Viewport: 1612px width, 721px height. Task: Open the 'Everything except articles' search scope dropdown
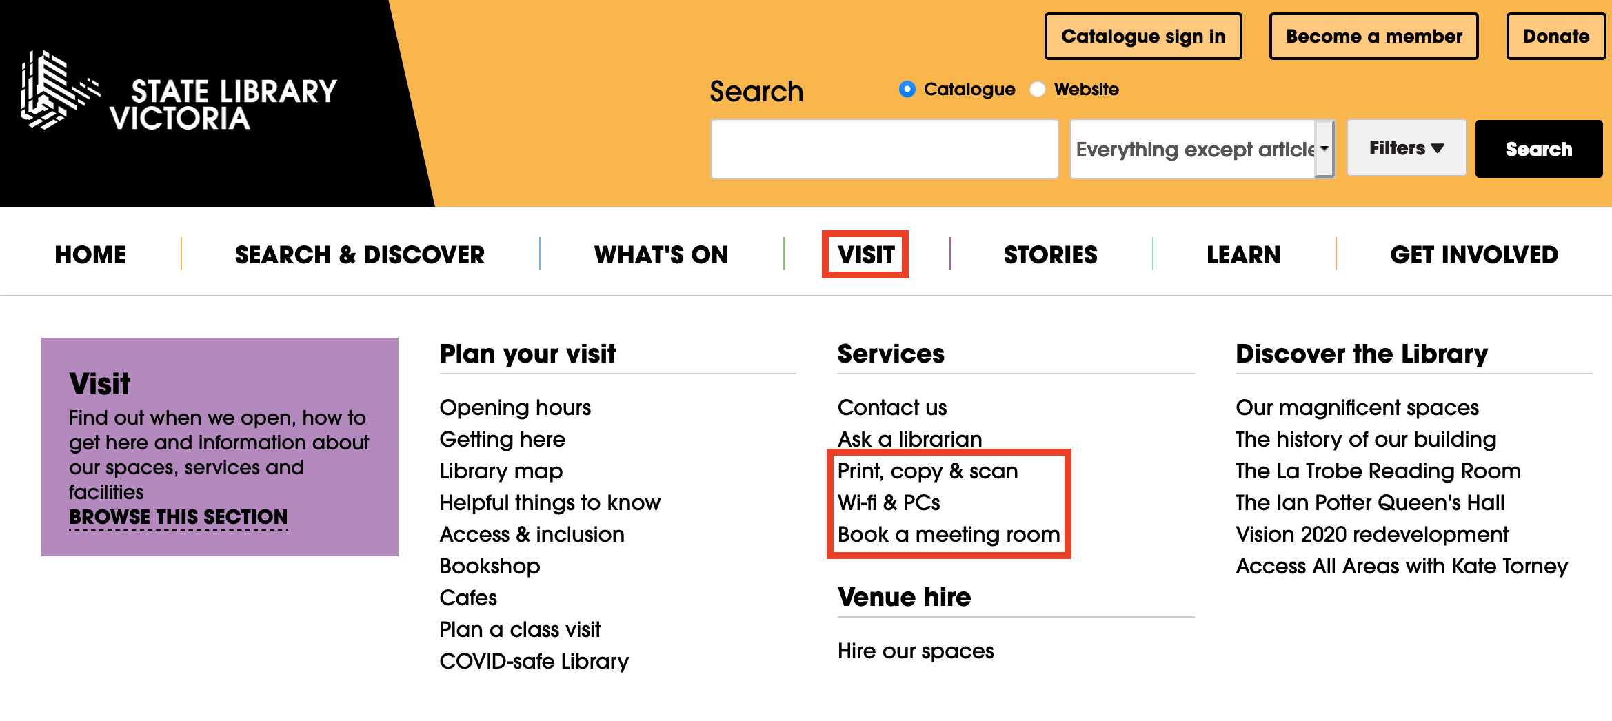pos(1201,148)
